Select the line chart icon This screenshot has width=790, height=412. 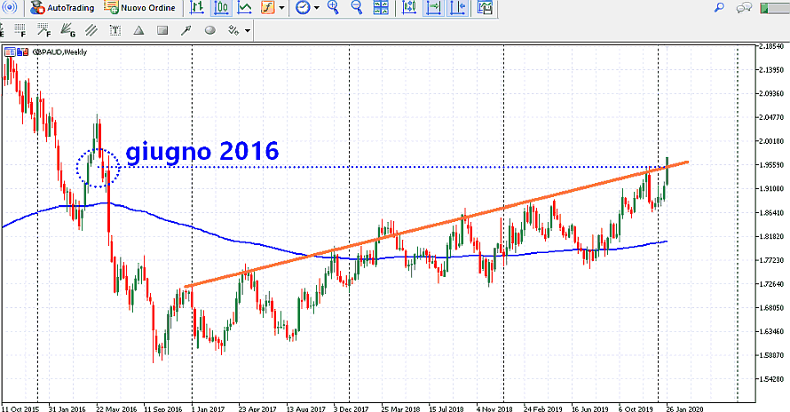tap(243, 8)
